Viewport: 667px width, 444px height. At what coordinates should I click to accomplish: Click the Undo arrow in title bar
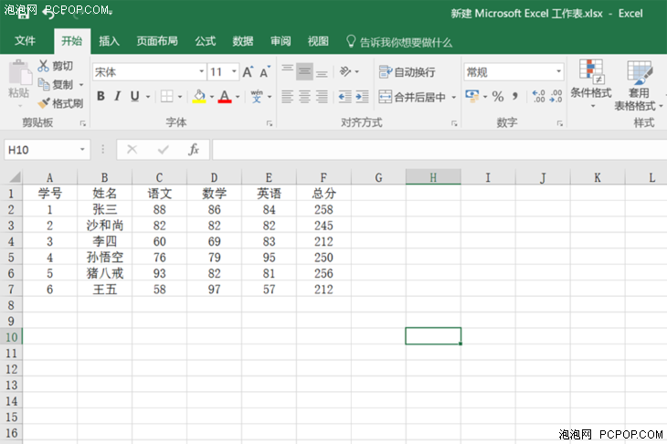[49, 14]
